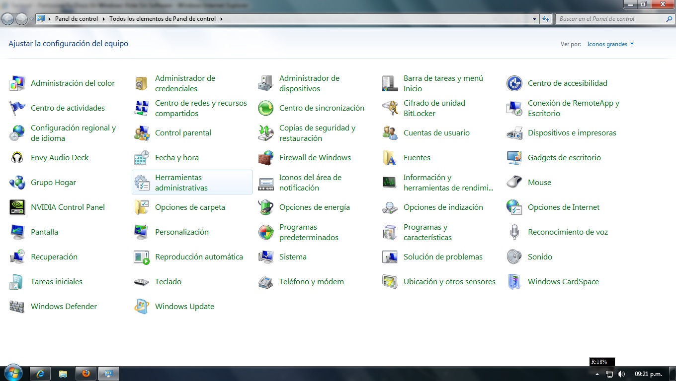The height and width of the screenshot is (381, 676).
Task: Click the search magnifier button
Action: coord(669,19)
